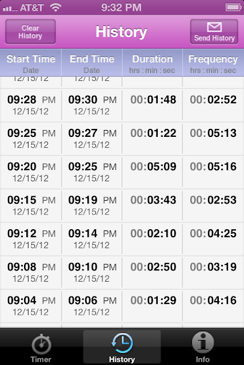244x365 pixels.
Task: Select the End Time column header
Action: [92, 63]
